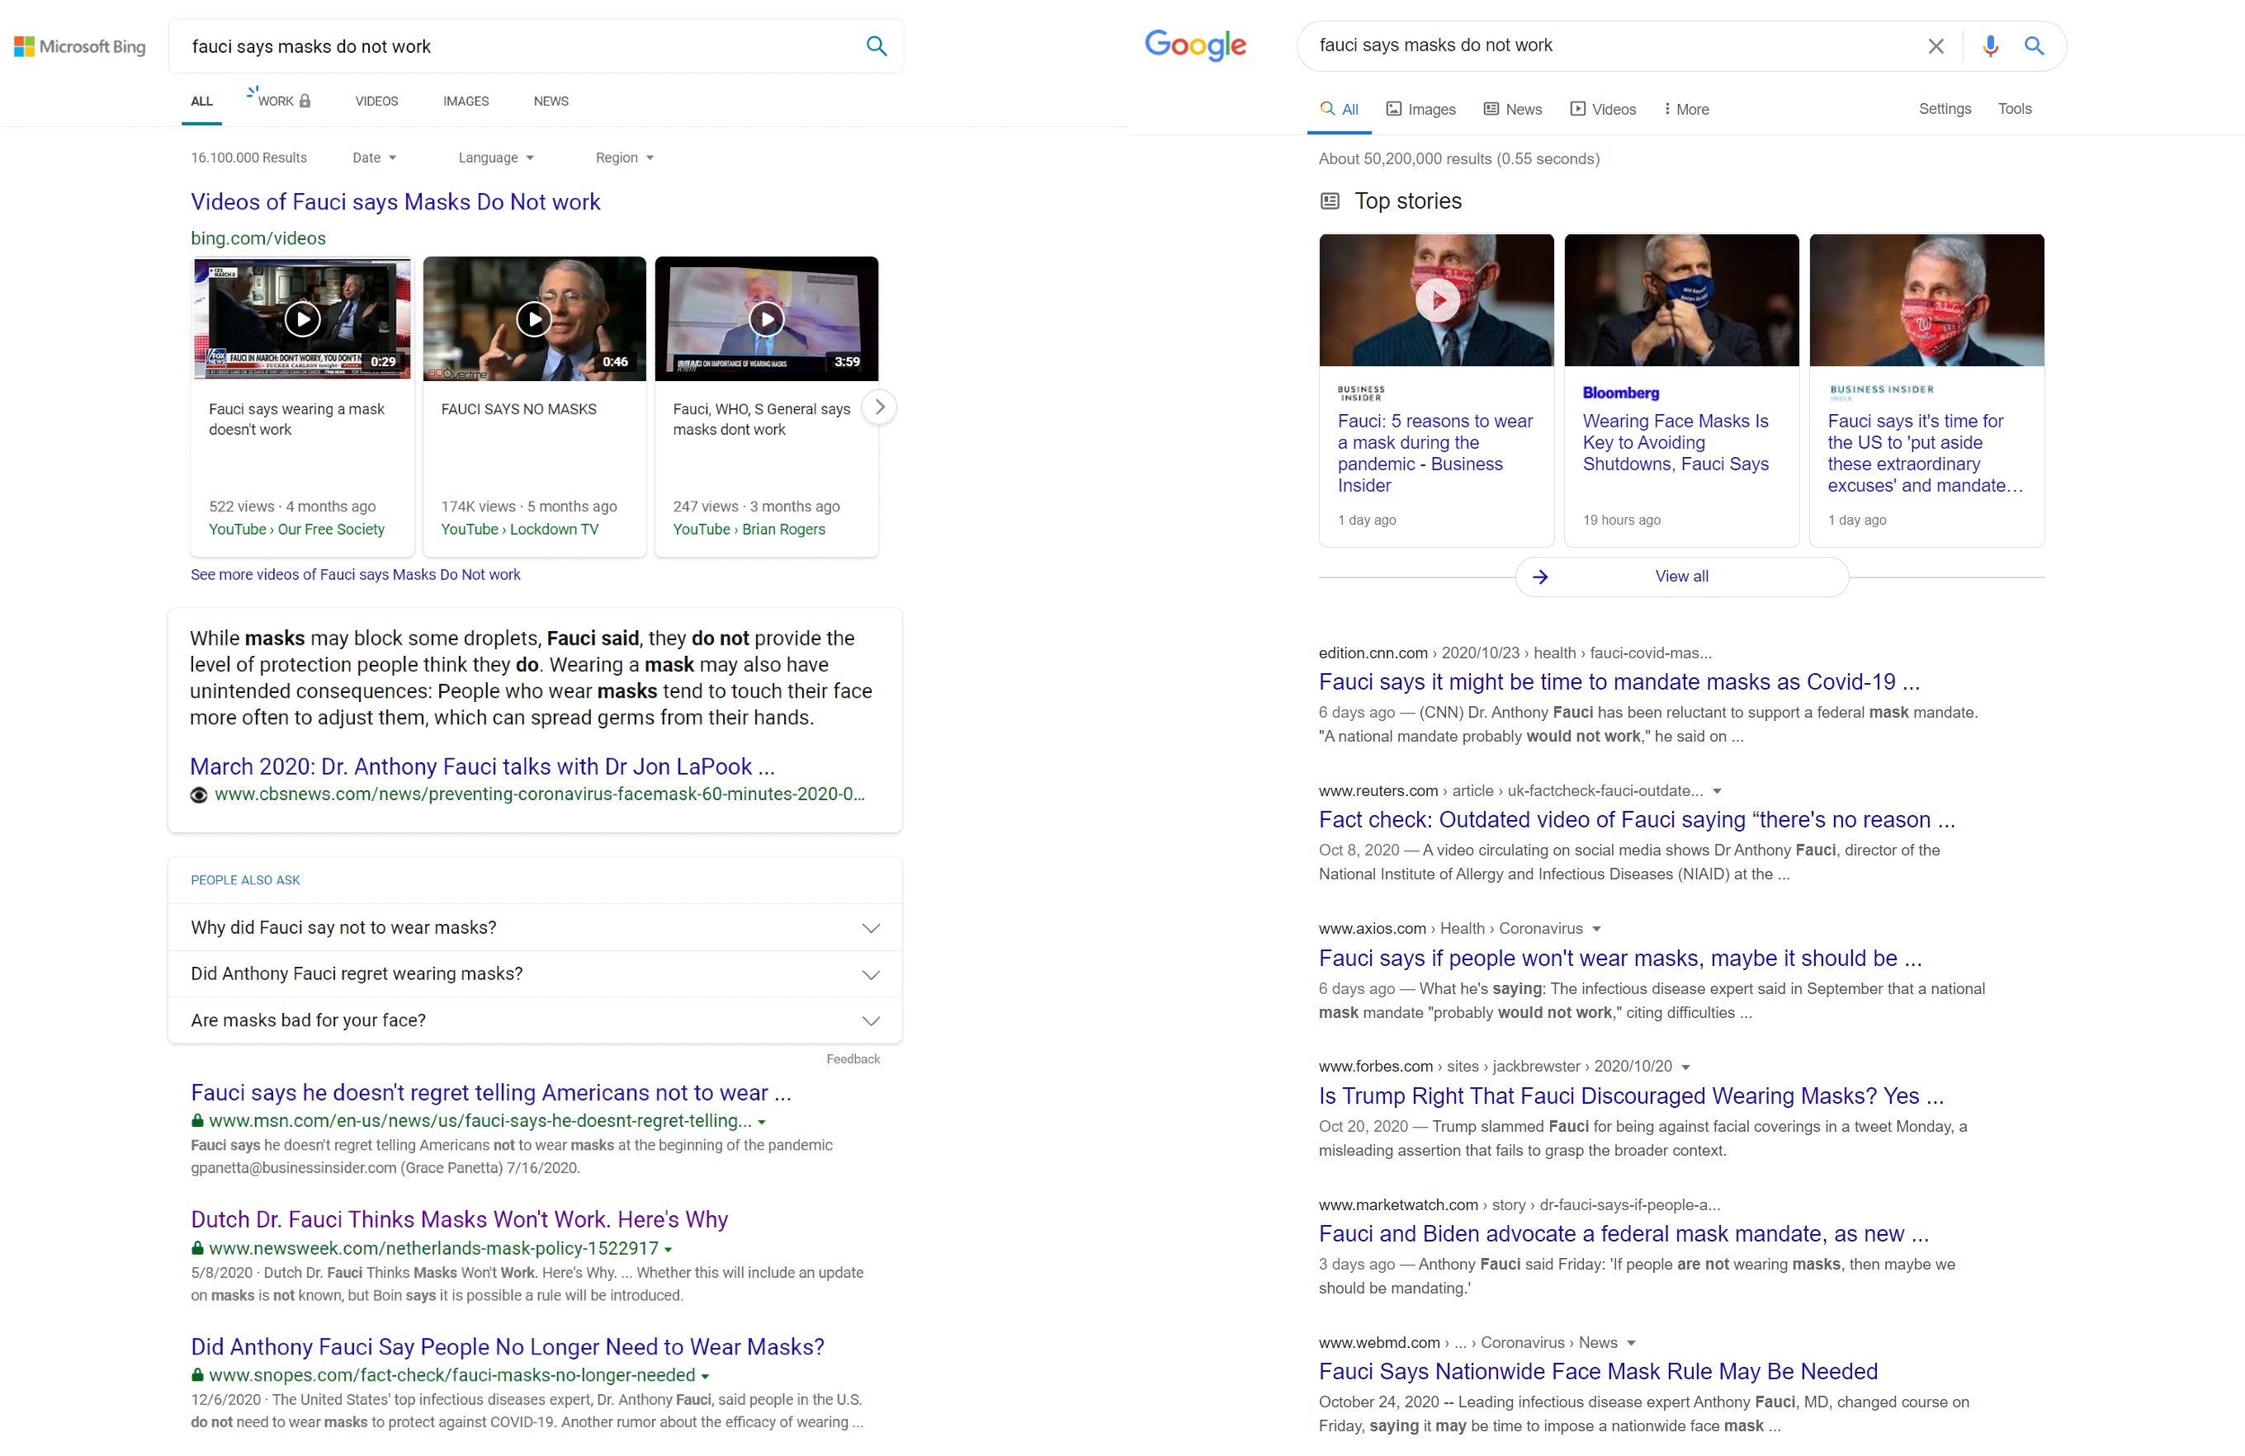
Task: Open WebMD 'Fauci Says Nationwide Face Mask' result
Action: click(1598, 1371)
